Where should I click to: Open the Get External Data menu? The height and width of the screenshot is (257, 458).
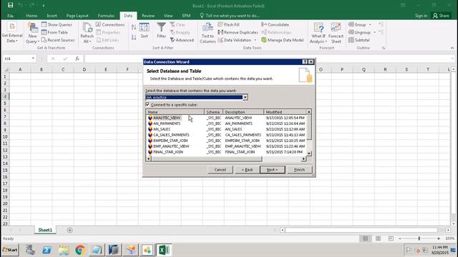click(x=12, y=33)
